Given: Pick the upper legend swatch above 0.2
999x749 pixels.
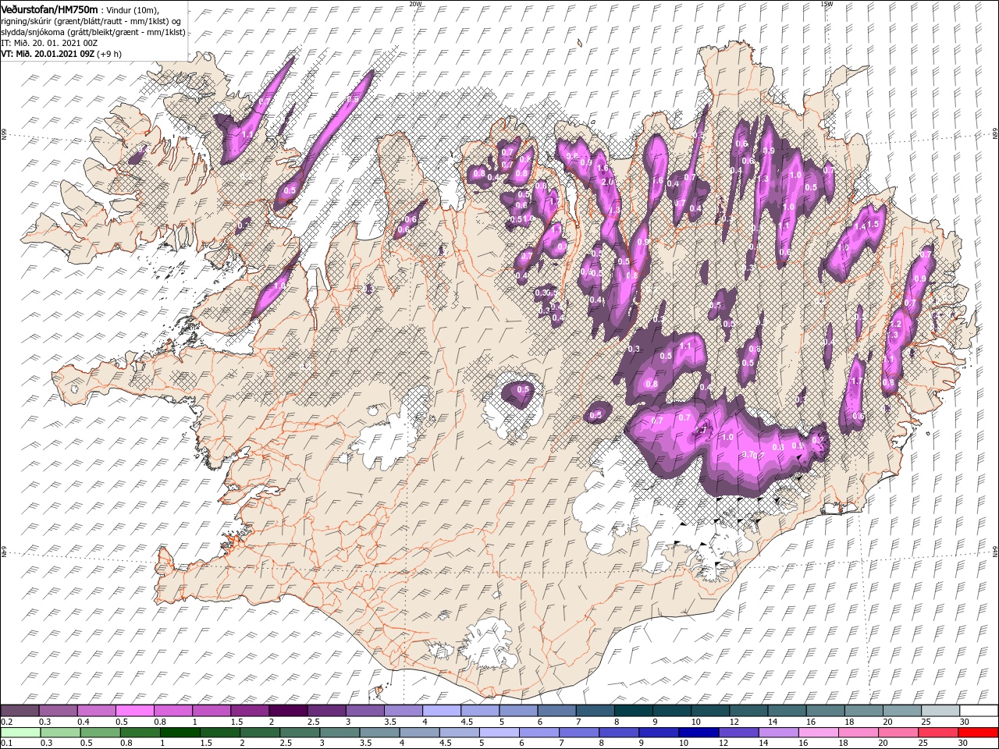Looking at the screenshot, I should [20, 711].
